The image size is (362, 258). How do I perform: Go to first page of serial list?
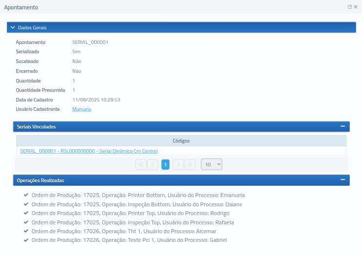pos(141,165)
